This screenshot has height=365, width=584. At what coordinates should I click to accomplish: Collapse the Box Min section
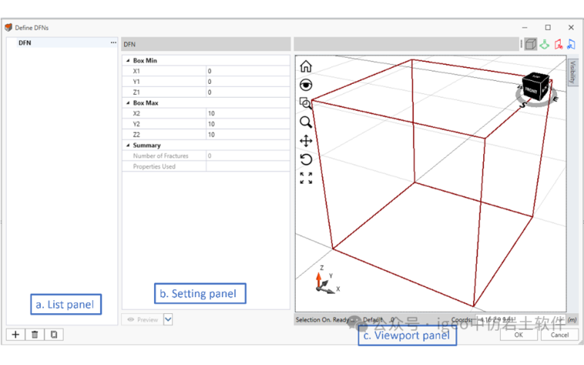click(x=128, y=61)
